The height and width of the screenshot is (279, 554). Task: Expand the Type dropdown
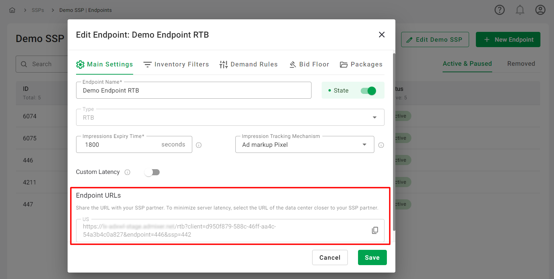(x=374, y=117)
